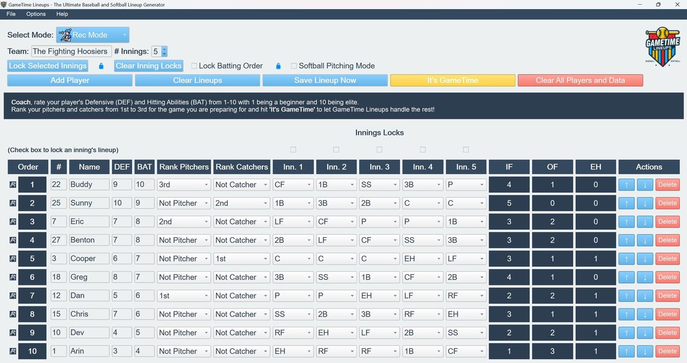
Task: Check the Inning 3 lock box
Action: pyautogui.click(x=379, y=149)
